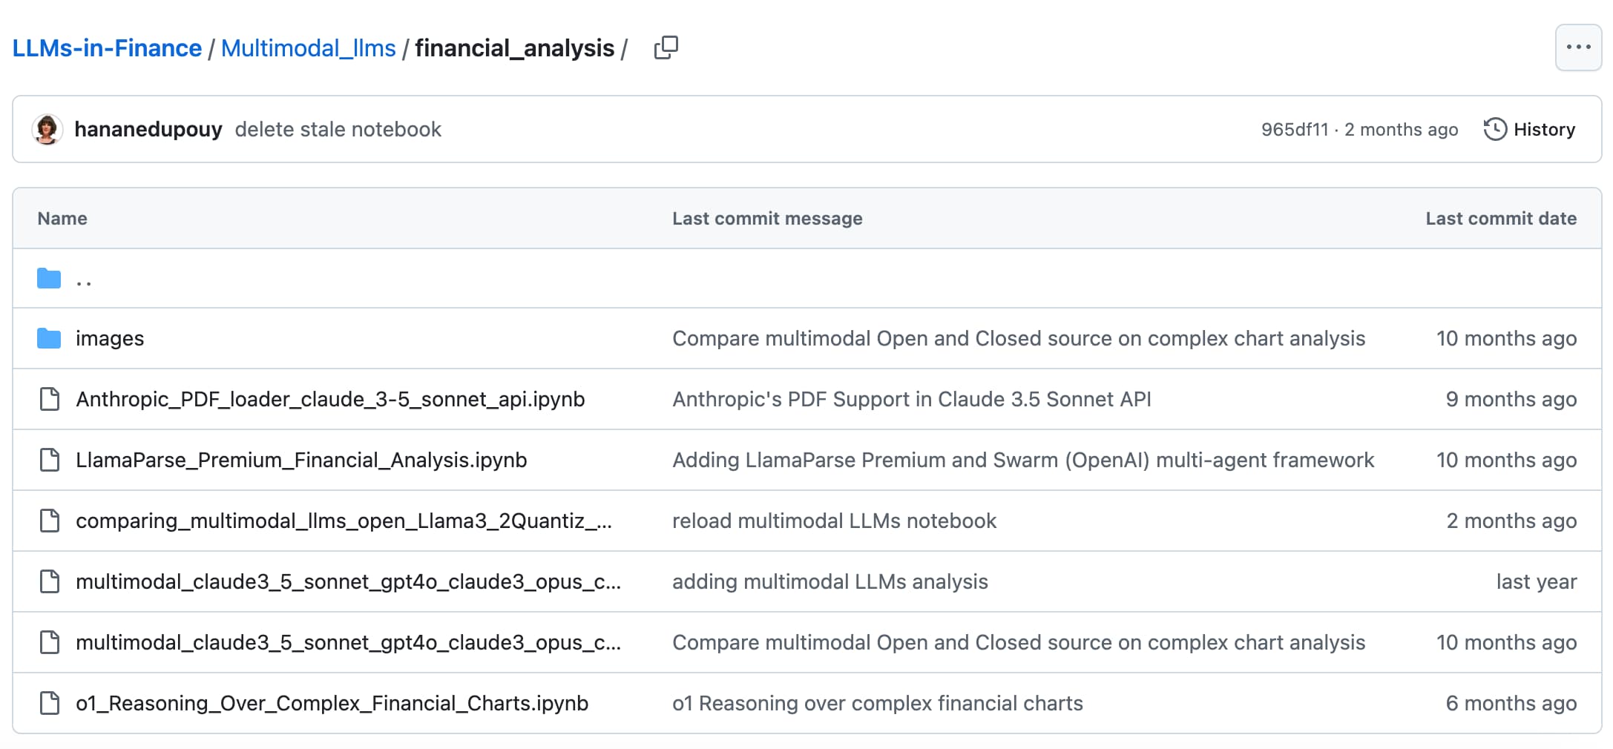This screenshot has height=749, width=1613.
Task: Click the Name column header
Action: click(62, 218)
